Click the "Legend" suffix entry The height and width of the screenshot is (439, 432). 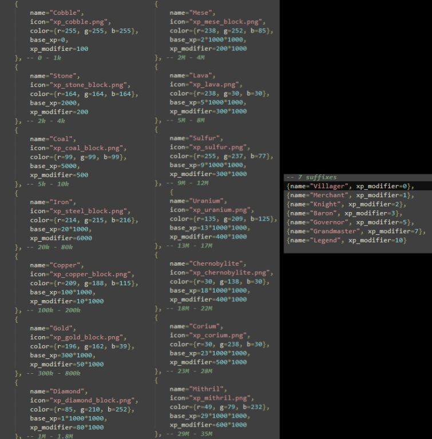click(346, 240)
